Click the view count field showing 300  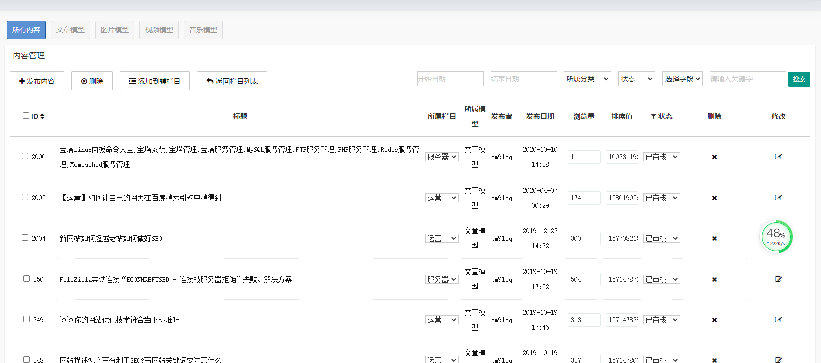click(584, 239)
